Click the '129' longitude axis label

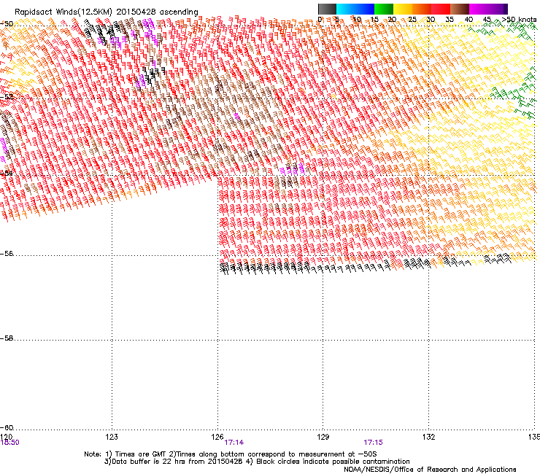(x=323, y=437)
